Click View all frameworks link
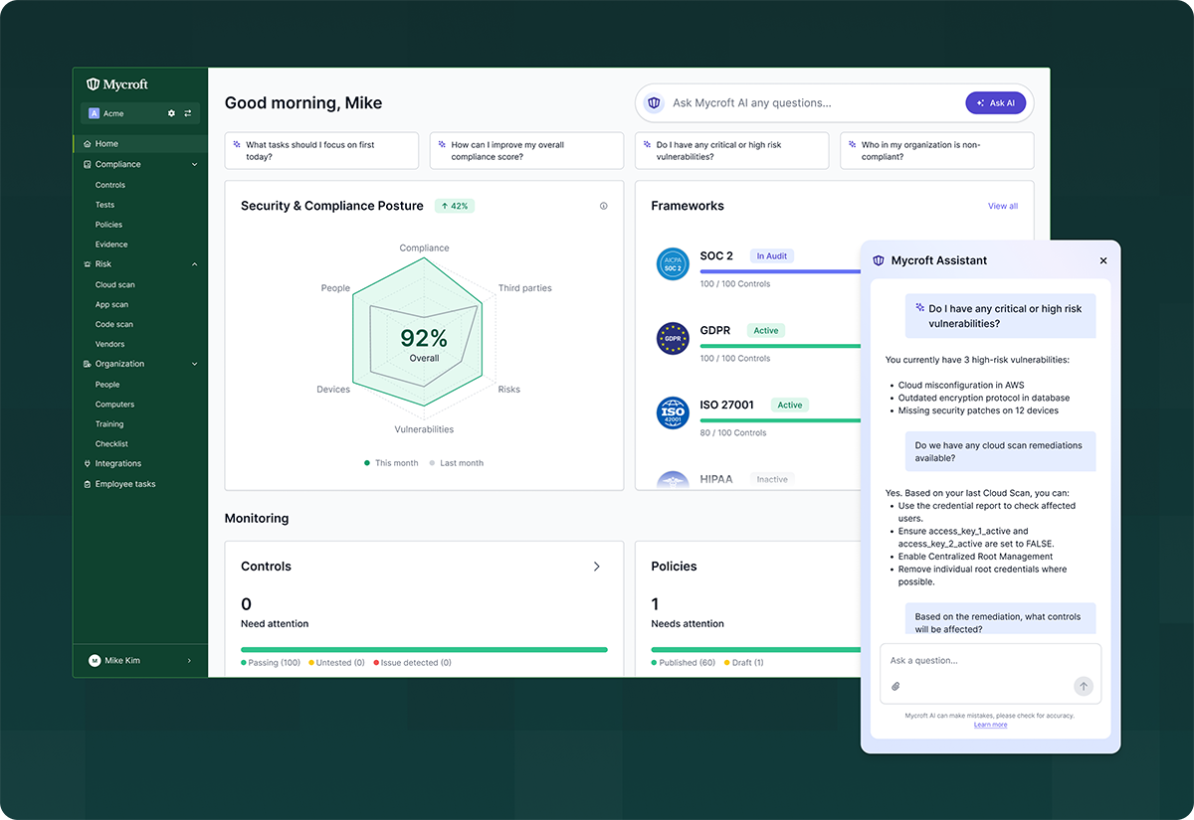Image resolution: width=1194 pixels, height=820 pixels. click(1002, 206)
